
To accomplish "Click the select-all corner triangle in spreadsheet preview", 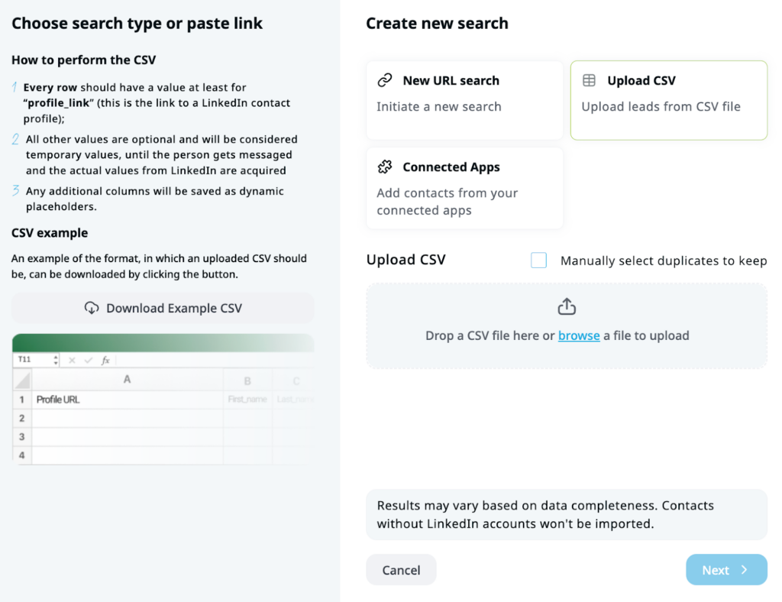I will pyautogui.click(x=22, y=380).
